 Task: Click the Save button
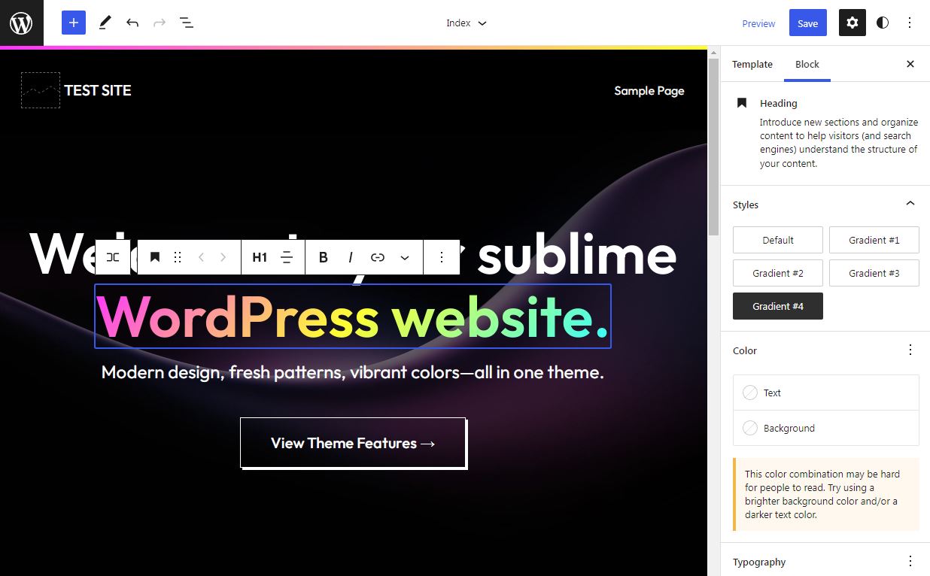(x=807, y=23)
